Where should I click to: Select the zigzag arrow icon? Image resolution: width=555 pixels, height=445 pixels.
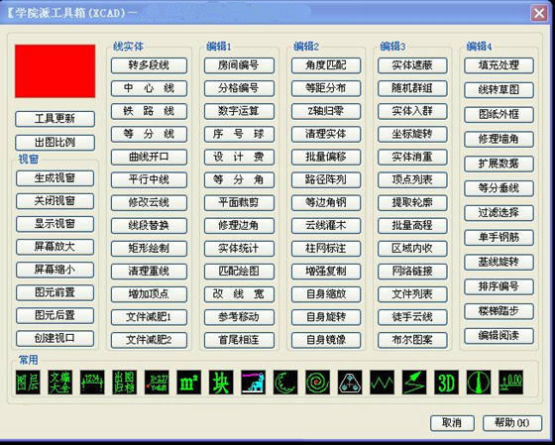click(x=414, y=383)
